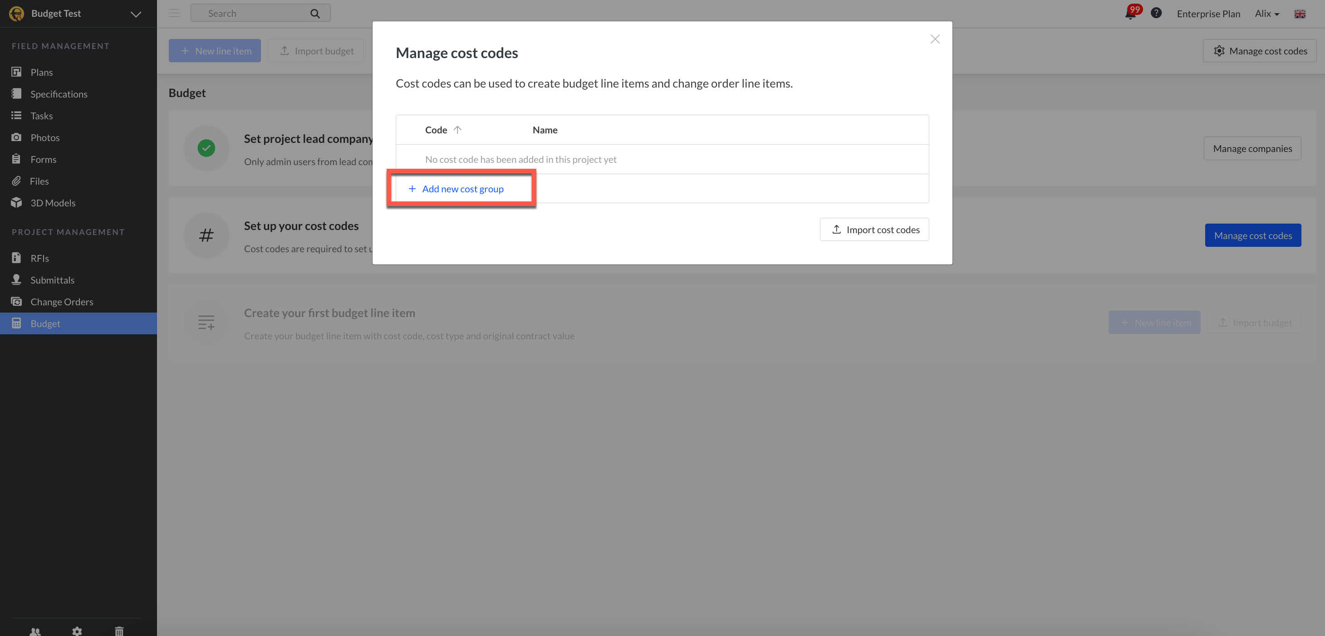This screenshot has width=1325, height=636.
Task: Open the Alix user menu
Action: pos(1266,14)
